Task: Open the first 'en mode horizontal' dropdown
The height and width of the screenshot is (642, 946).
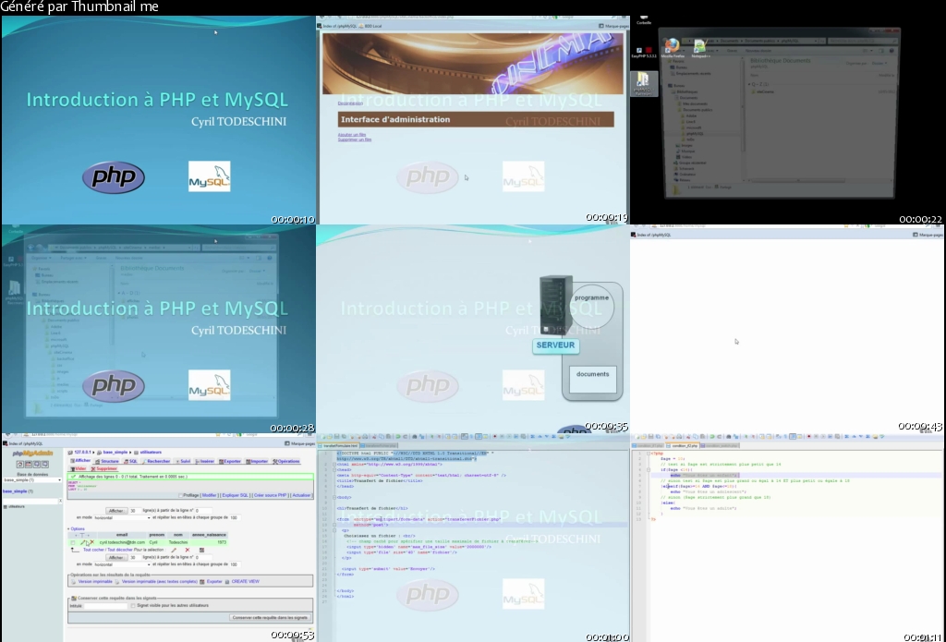Action: 123,517
